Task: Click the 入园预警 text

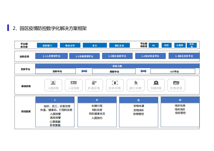Action: click(55, 114)
